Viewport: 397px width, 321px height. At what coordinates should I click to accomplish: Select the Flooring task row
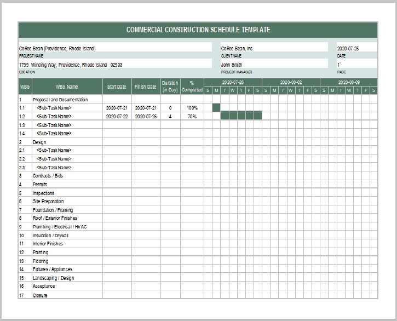[198, 261]
